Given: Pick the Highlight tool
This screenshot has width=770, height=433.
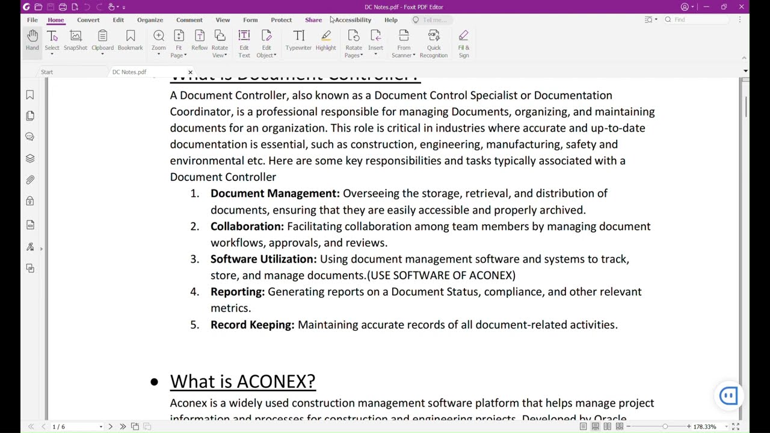Looking at the screenshot, I should tap(326, 40).
